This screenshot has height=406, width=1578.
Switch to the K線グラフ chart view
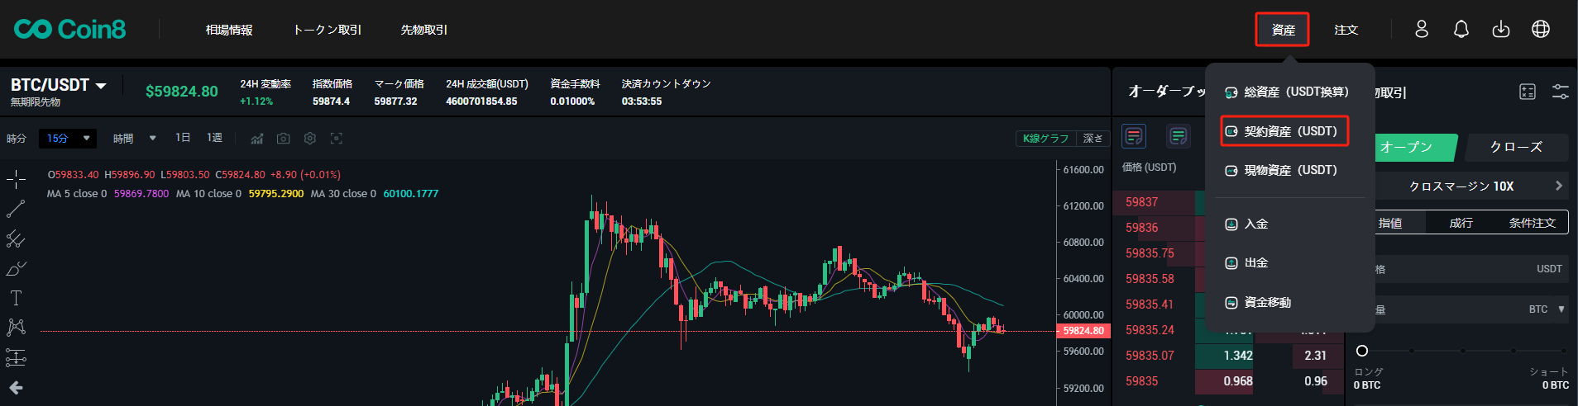(x=1045, y=139)
